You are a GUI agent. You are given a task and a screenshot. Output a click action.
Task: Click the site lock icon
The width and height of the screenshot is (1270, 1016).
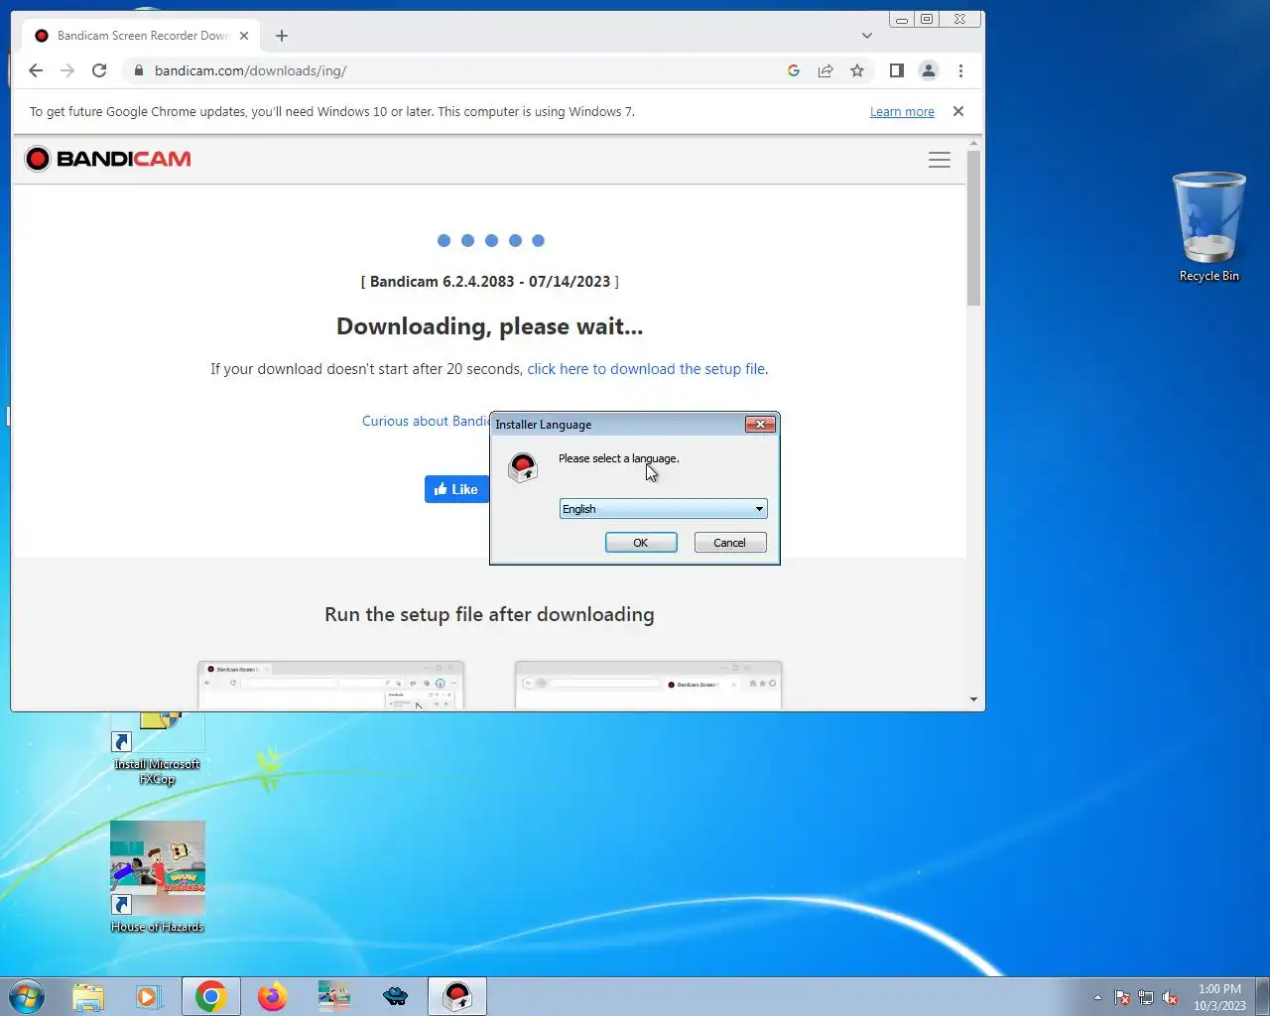[138, 70]
